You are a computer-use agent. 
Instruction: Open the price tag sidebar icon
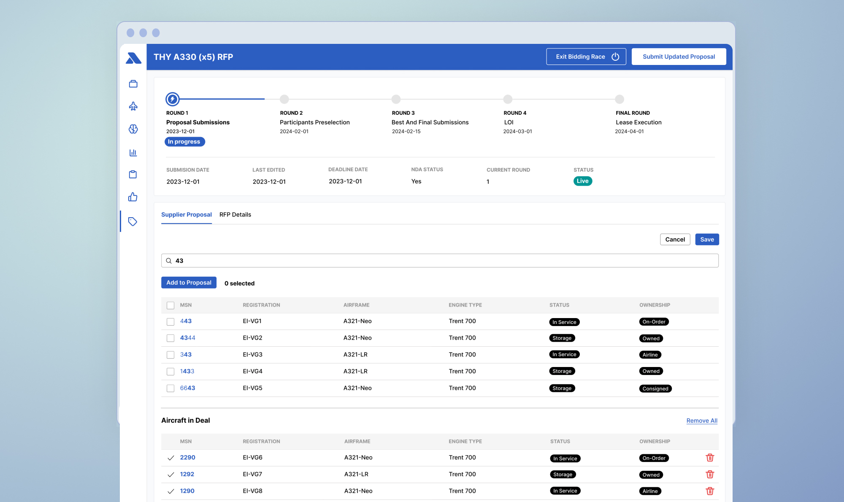tap(133, 221)
